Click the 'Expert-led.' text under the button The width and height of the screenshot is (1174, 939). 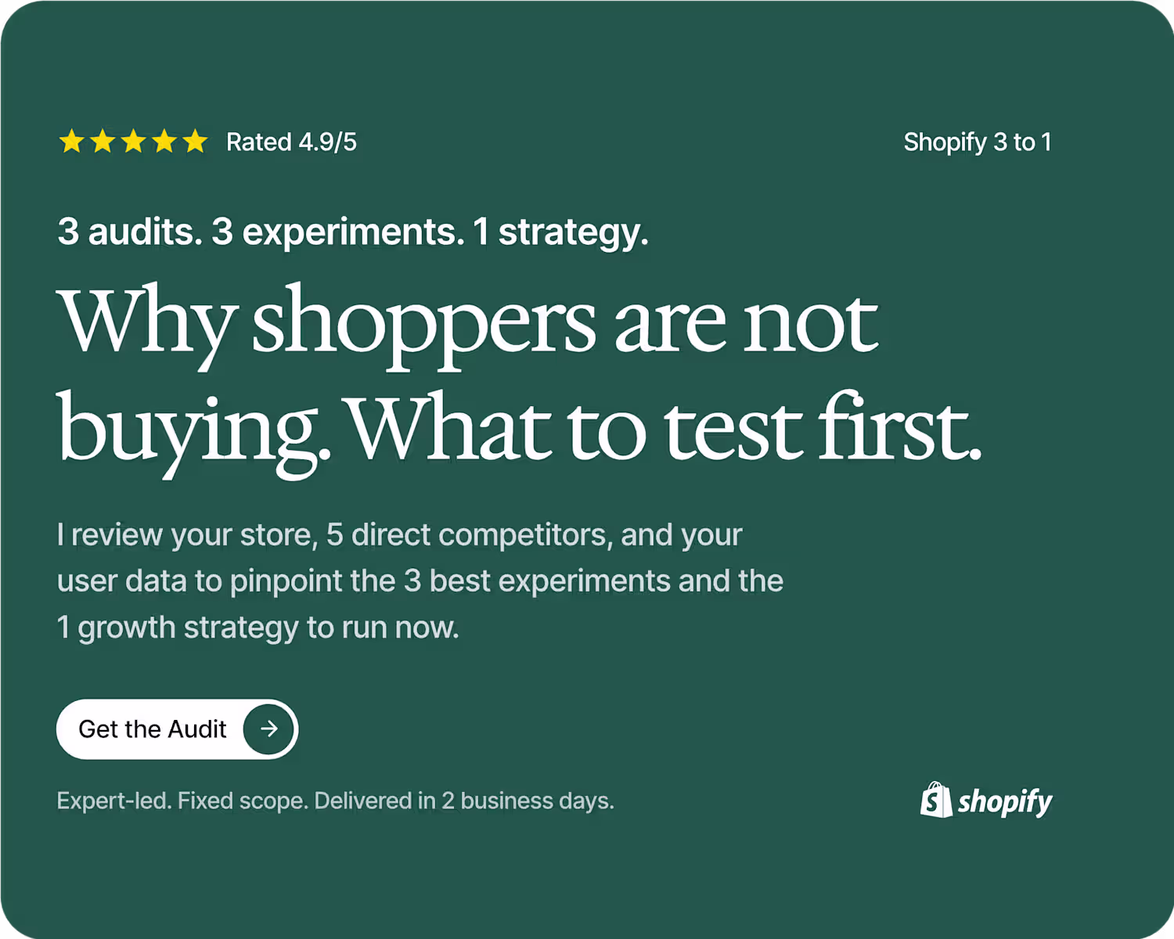coord(114,801)
